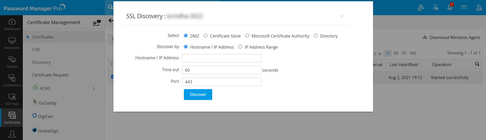Close the SSL Discovery dialog
Screen dimensions: 486x140
point(341,16)
